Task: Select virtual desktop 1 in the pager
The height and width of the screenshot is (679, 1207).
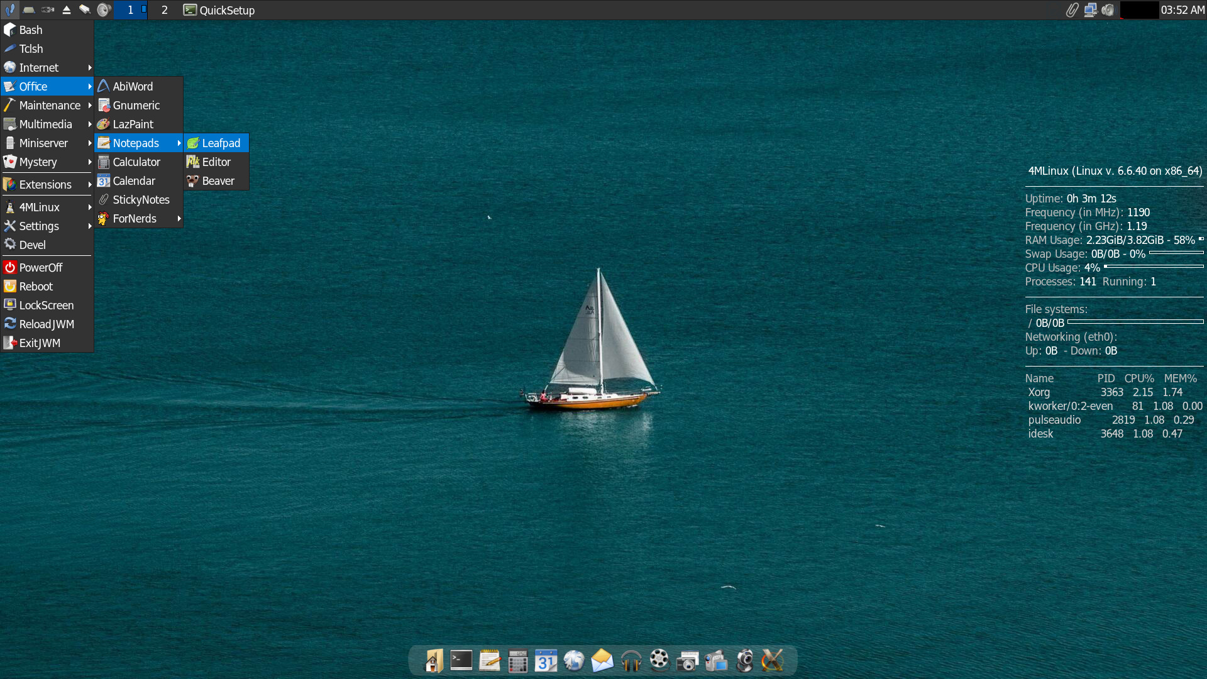Action: click(x=130, y=10)
